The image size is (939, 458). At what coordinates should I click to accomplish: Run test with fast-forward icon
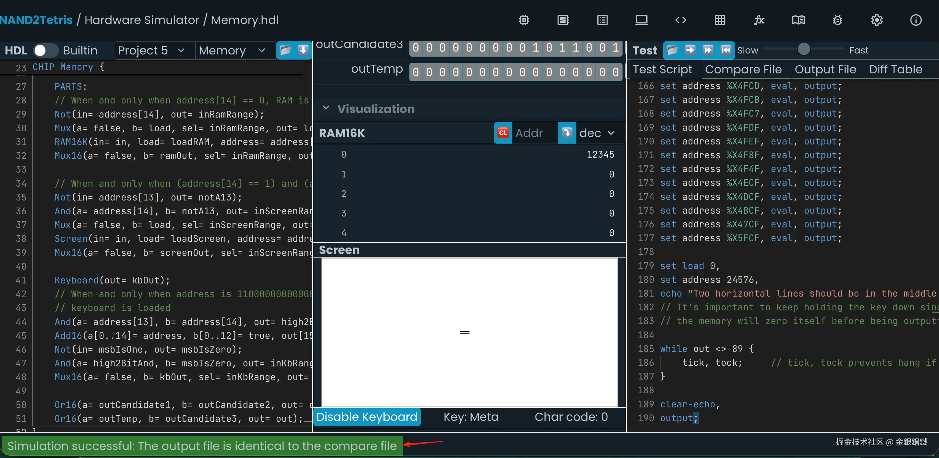point(707,50)
